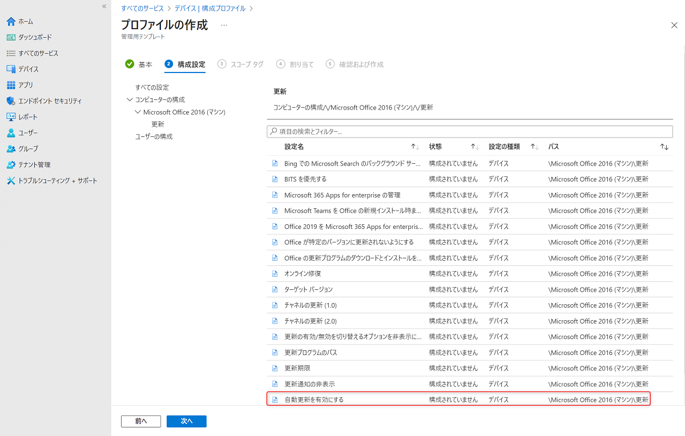Follow the すべてのサービス breadcrumb link
This screenshot has height=436, width=685.
(142, 9)
